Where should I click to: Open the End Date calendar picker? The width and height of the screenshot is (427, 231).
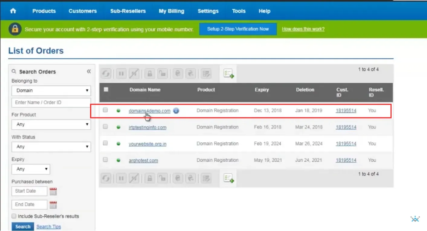click(53, 205)
